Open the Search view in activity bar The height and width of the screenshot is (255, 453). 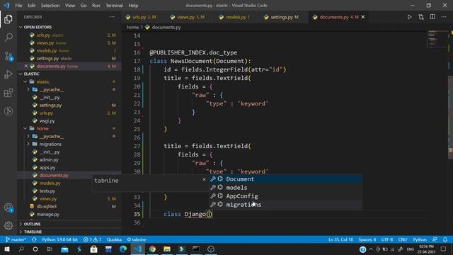coord(8,38)
